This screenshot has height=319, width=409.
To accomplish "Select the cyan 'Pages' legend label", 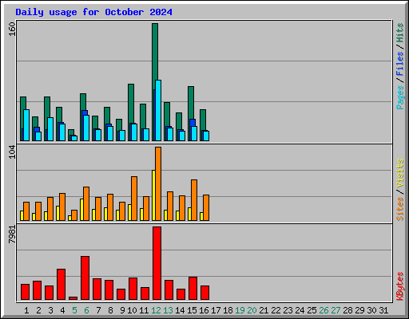I will [x=400, y=97].
